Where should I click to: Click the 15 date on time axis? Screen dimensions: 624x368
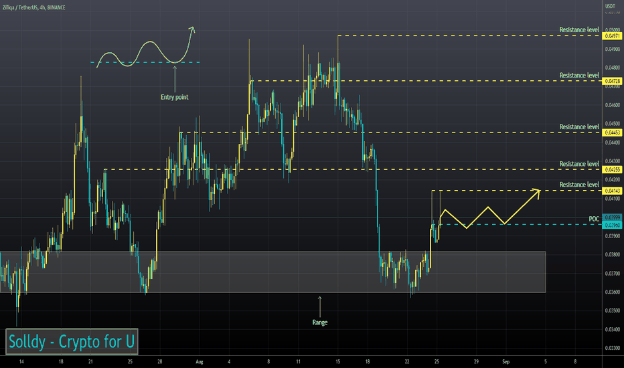point(338,361)
